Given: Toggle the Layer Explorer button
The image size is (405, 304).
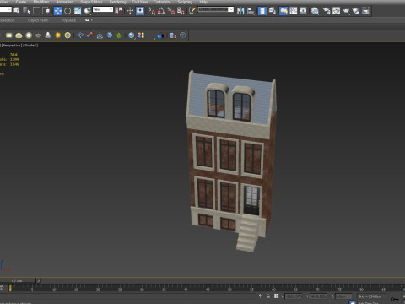Looking at the screenshot, I should (x=272, y=11).
